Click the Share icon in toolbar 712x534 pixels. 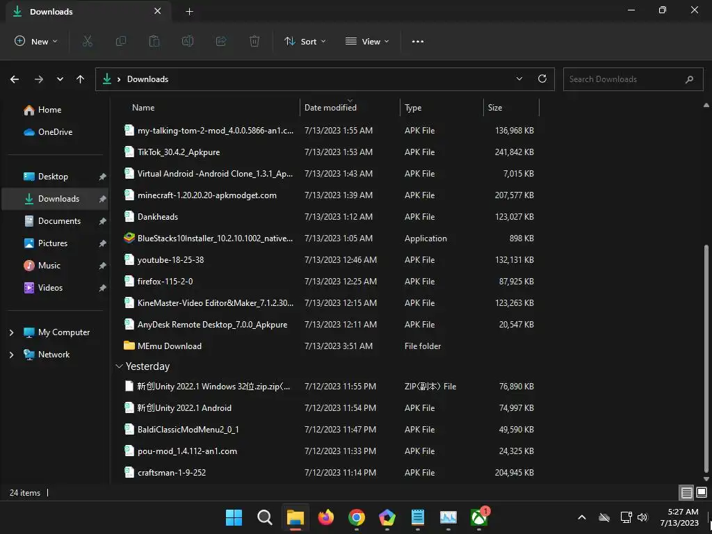click(221, 41)
